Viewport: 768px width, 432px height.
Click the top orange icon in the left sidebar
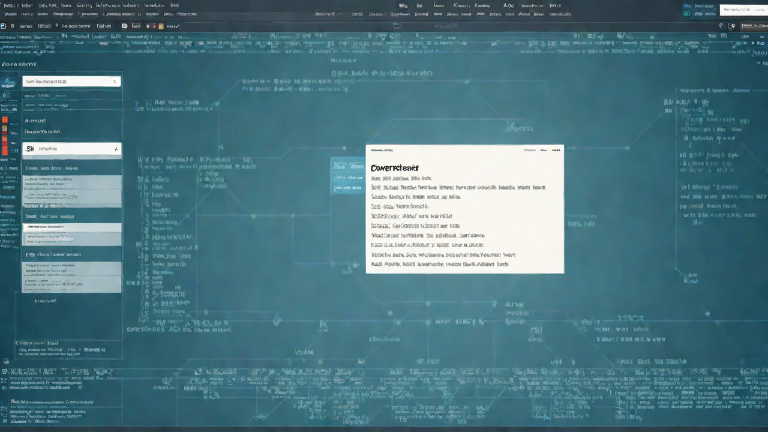tap(5, 120)
